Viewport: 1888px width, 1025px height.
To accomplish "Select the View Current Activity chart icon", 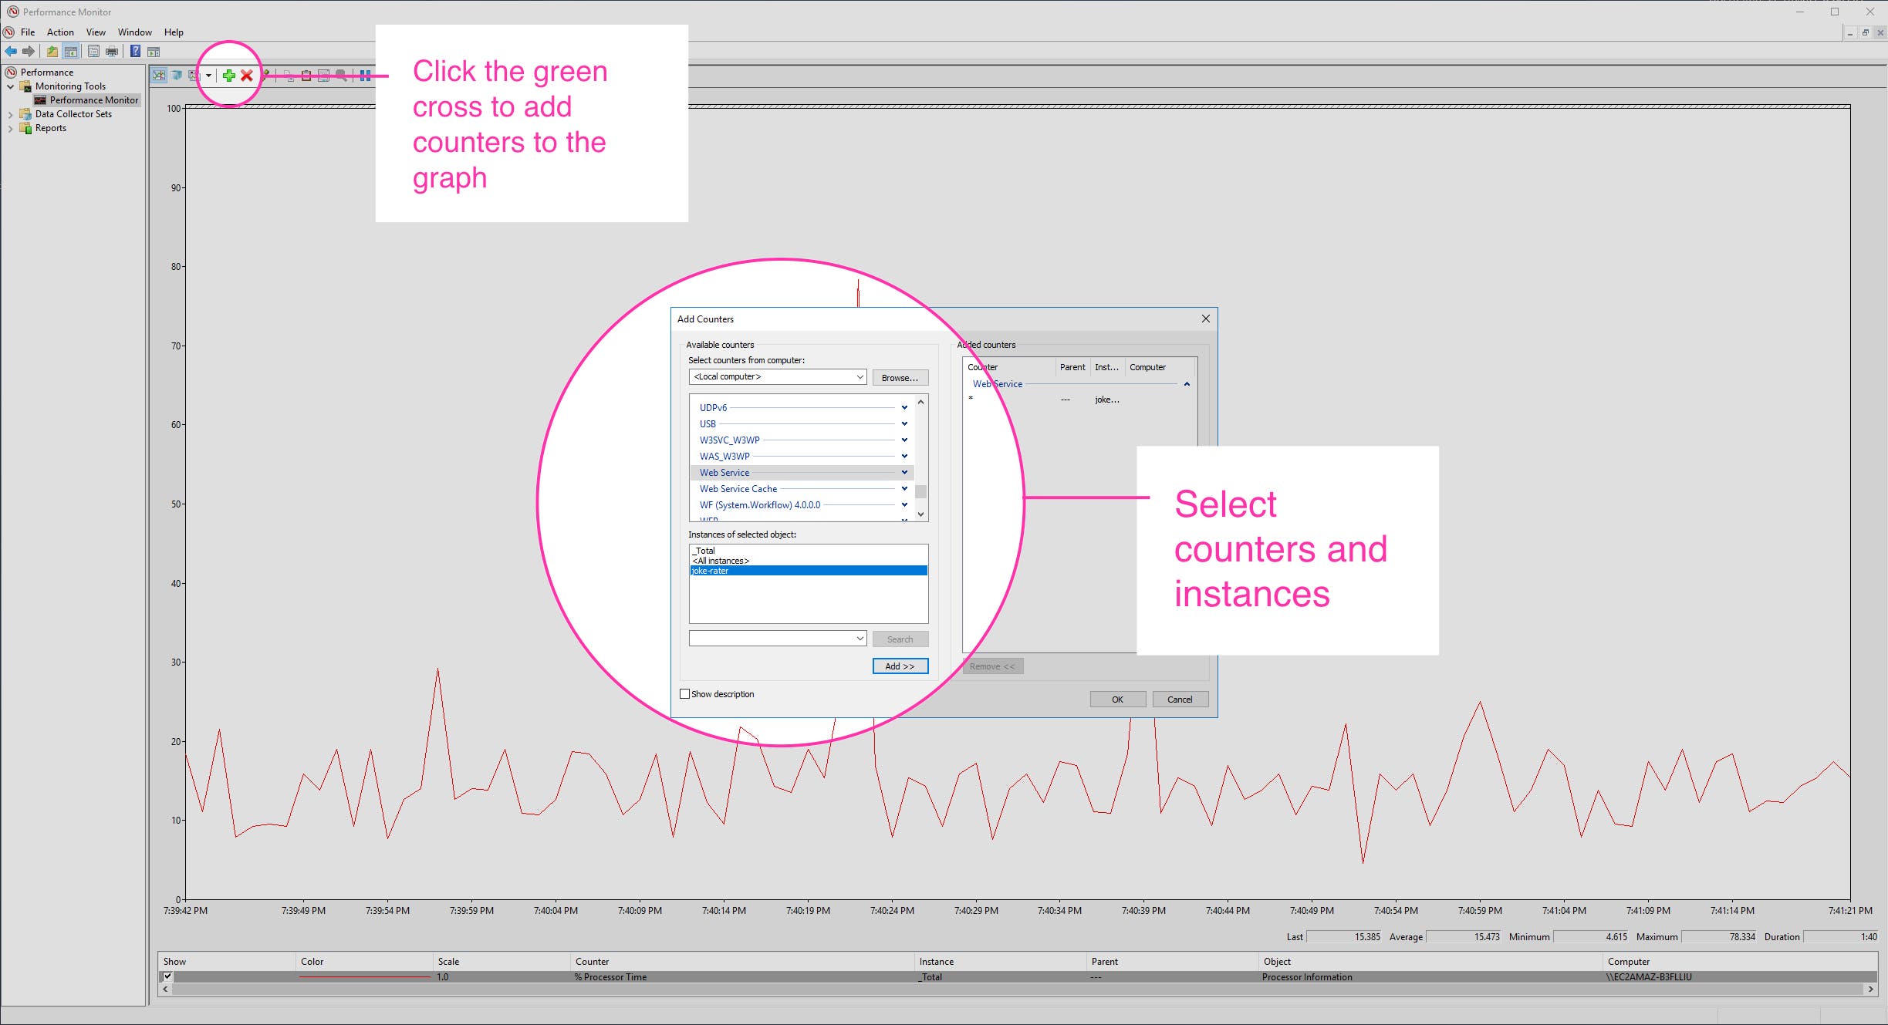I will pos(160,76).
